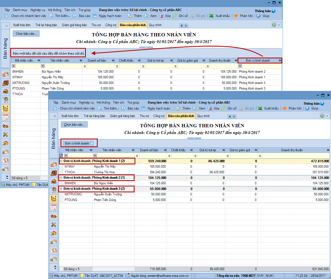Click the Tìm kiếm magnifier icon in front window
Image resolution: width=331 pixels, height=279 pixels.
click(100, 108)
